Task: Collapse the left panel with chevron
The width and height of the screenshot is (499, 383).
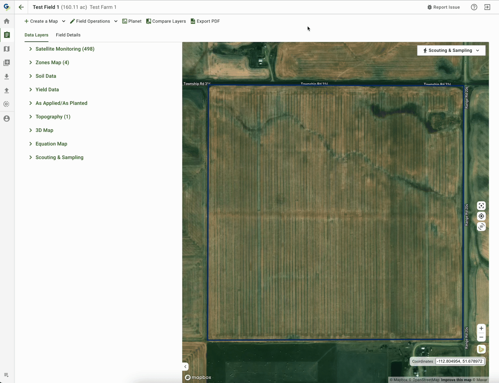Action: (x=185, y=367)
